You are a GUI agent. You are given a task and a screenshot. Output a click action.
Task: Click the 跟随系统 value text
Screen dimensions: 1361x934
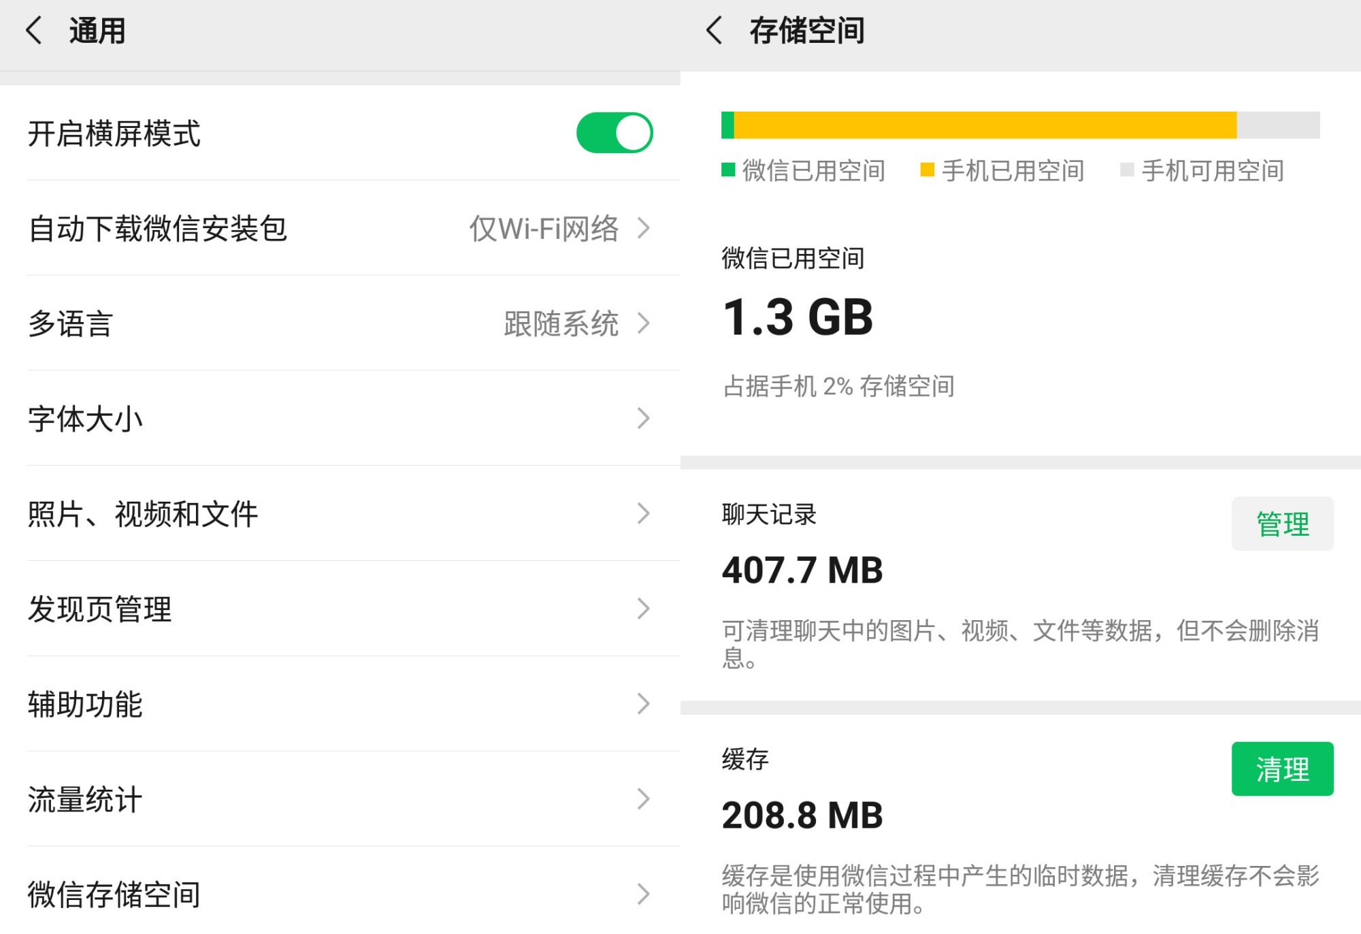(561, 323)
